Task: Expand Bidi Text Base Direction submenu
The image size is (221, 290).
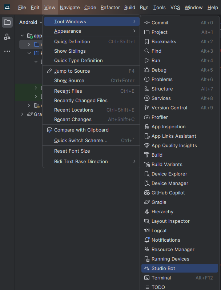Action: pos(92,161)
